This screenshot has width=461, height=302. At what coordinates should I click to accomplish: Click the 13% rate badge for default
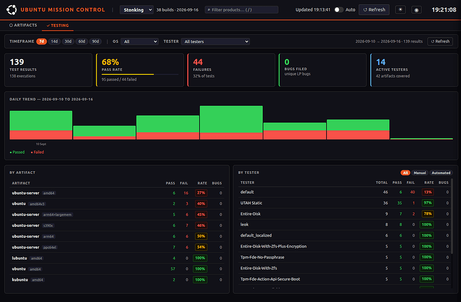(x=428, y=192)
